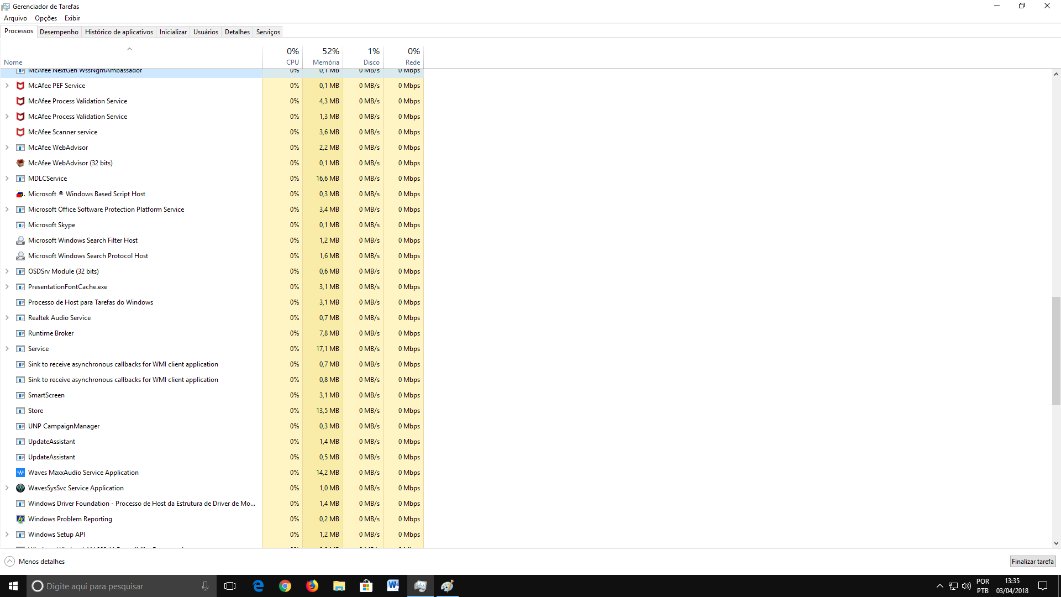Screen dimensions: 1061x597
Task: Expand the WavesSysSvc Service Application group
Action: pyautogui.click(x=7, y=488)
